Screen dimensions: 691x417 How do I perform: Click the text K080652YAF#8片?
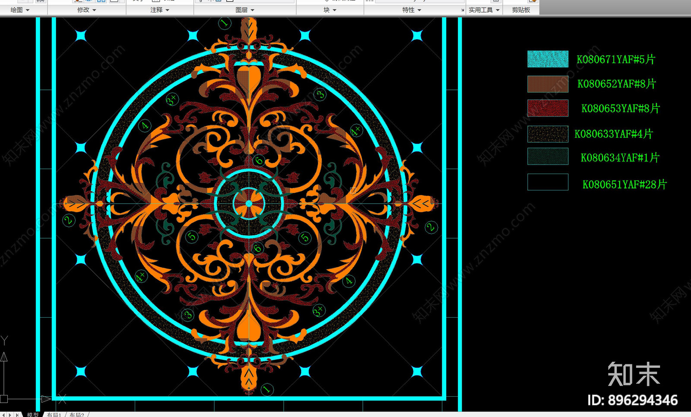(x=617, y=84)
